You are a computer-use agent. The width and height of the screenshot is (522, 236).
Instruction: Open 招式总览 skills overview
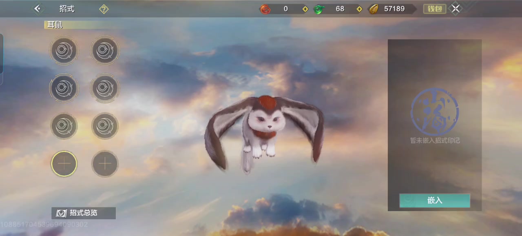point(84,213)
